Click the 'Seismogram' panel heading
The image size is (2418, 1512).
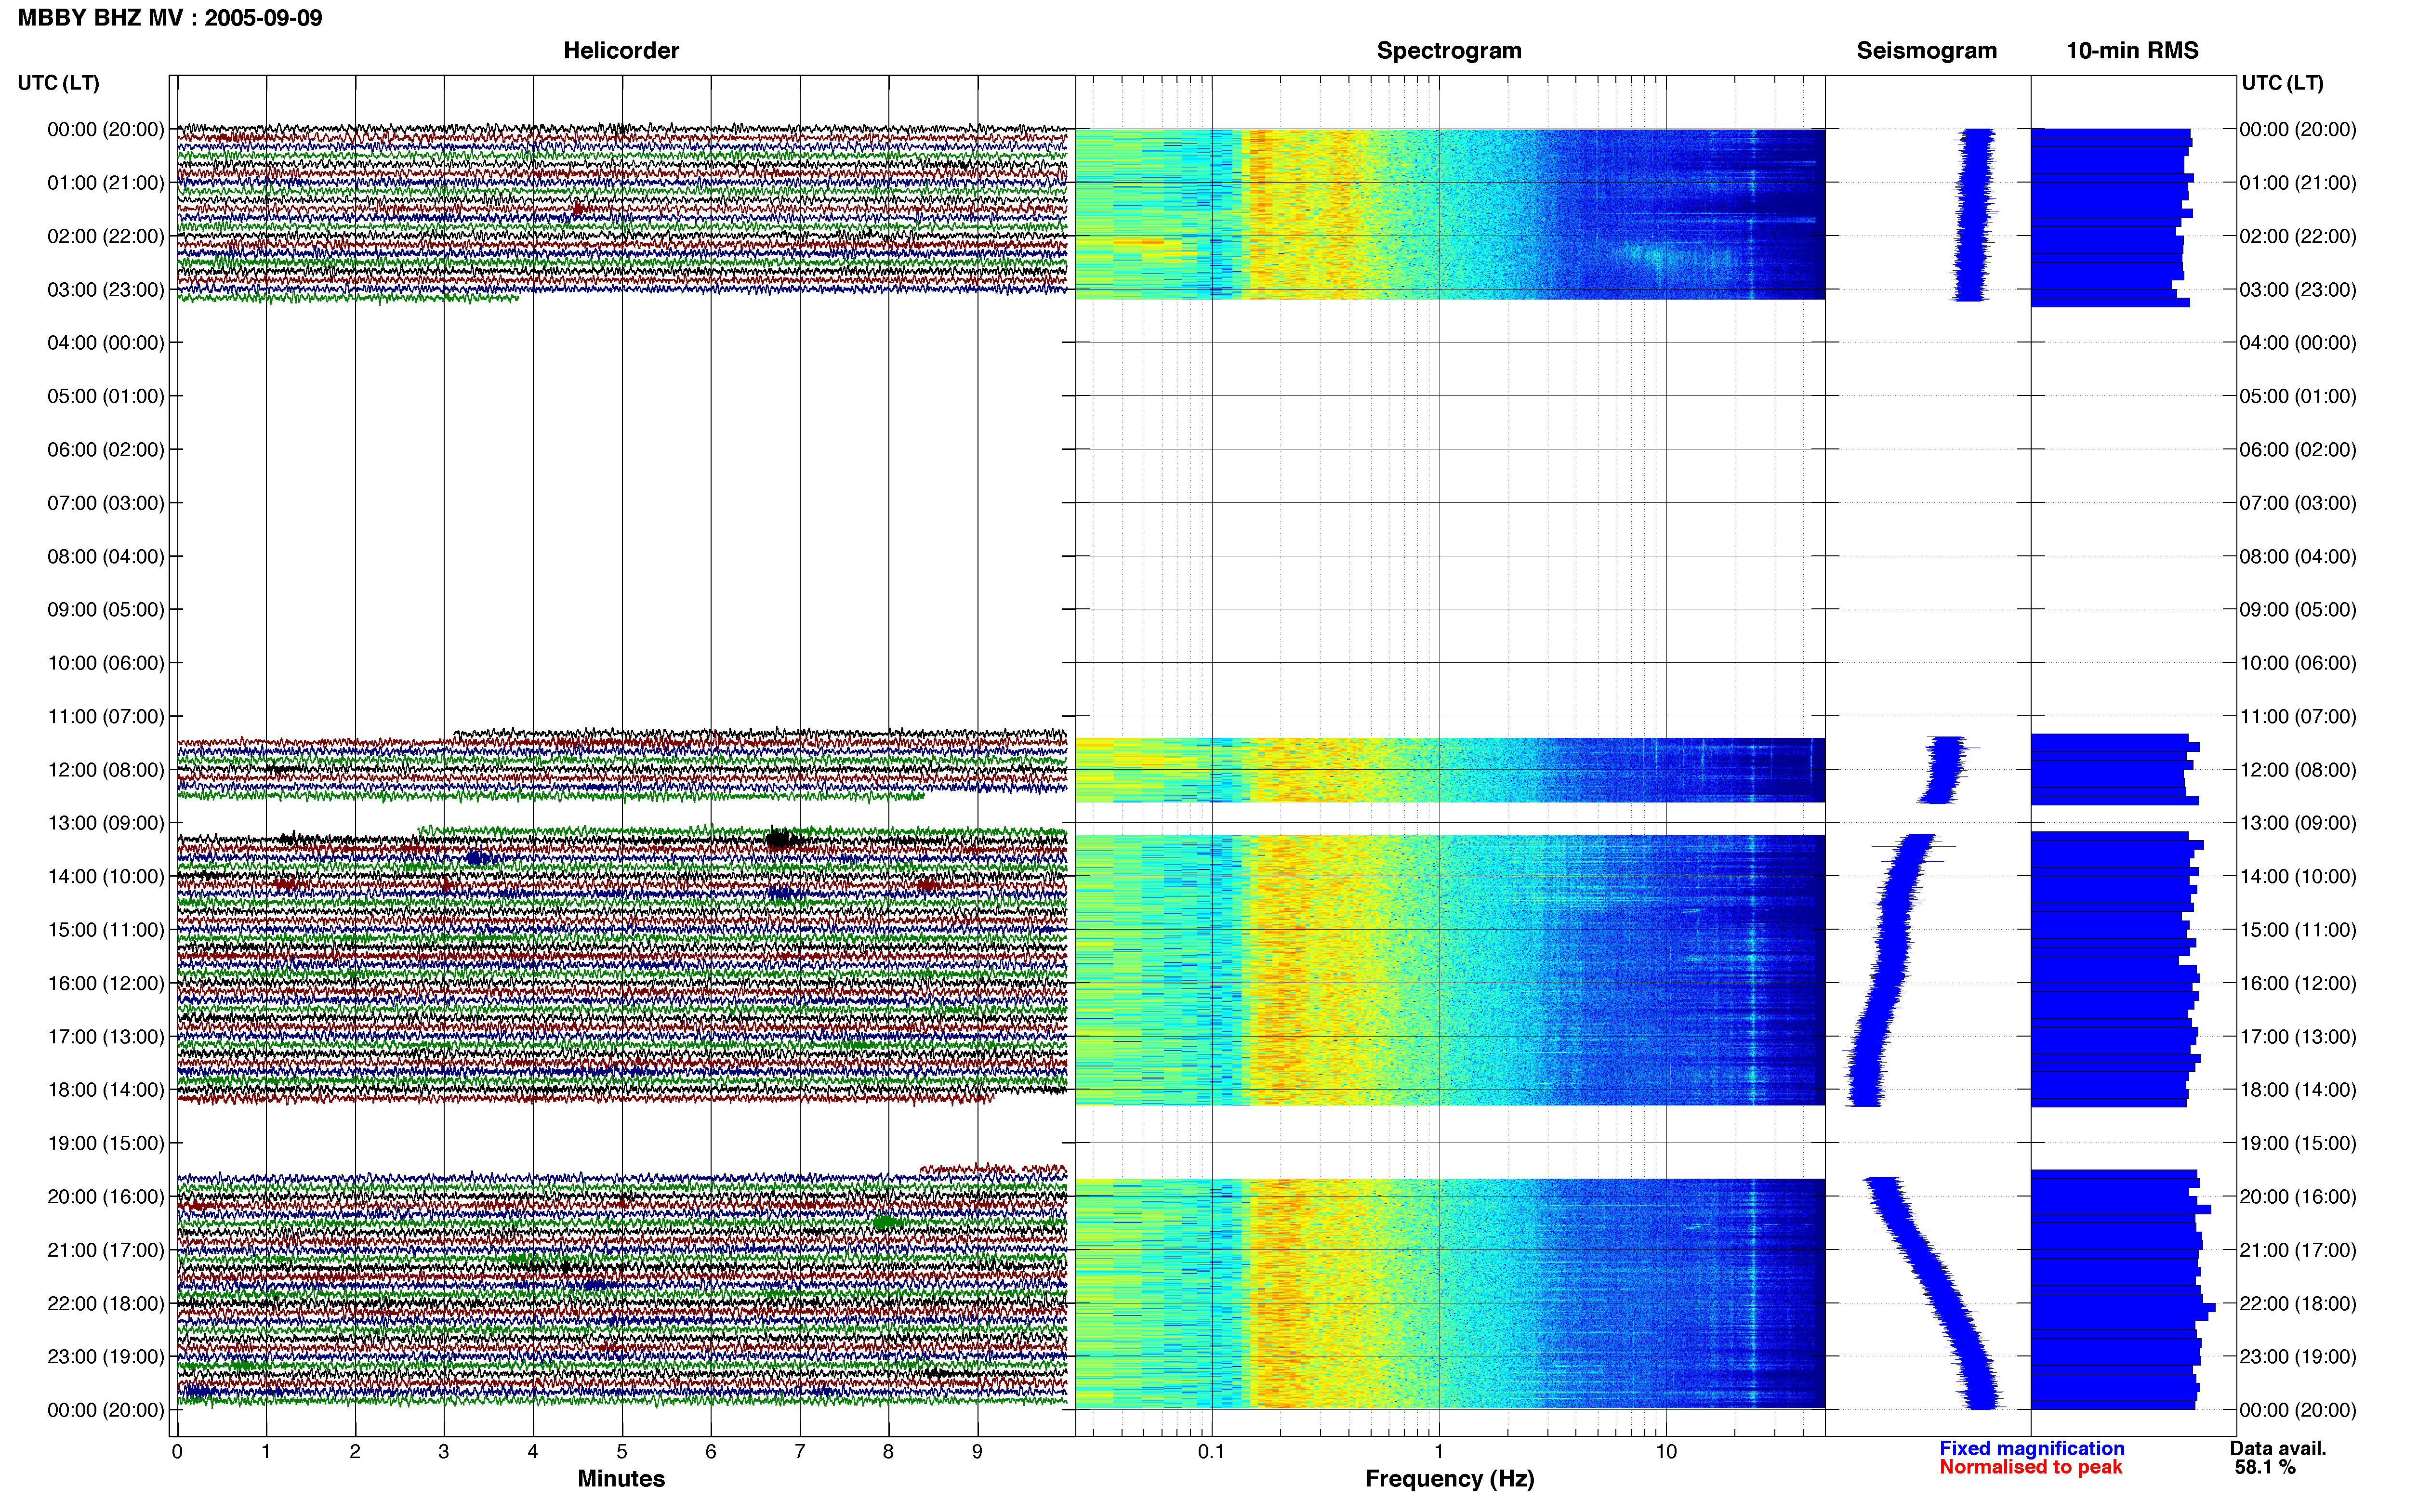point(1926,50)
